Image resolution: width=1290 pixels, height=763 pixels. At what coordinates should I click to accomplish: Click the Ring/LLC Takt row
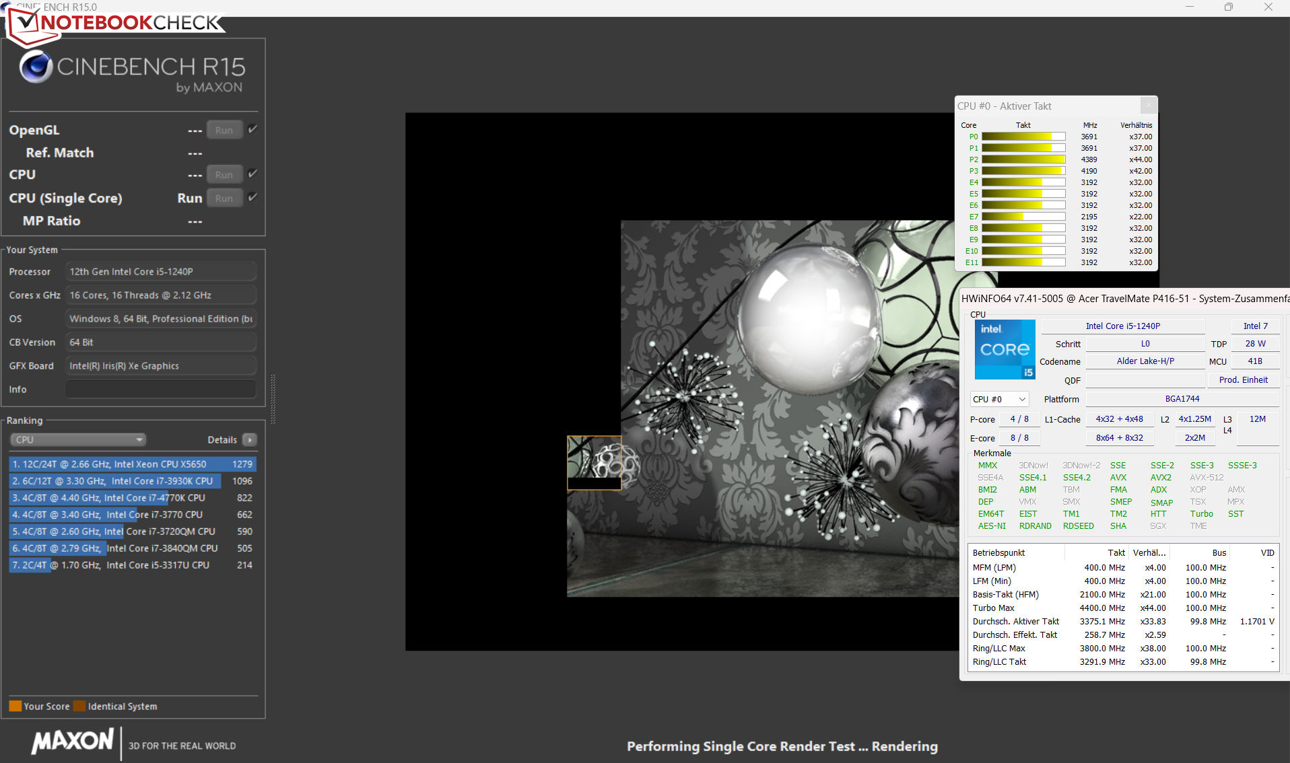(1123, 662)
